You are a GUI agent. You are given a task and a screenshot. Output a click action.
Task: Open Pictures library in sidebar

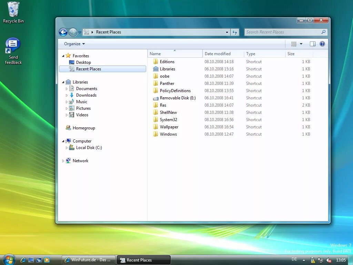click(x=83, y=108)
